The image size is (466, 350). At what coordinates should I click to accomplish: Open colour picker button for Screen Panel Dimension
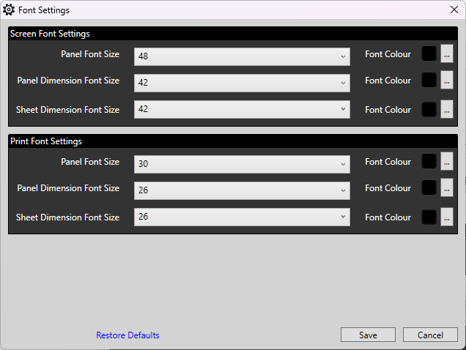click(447, 81)
